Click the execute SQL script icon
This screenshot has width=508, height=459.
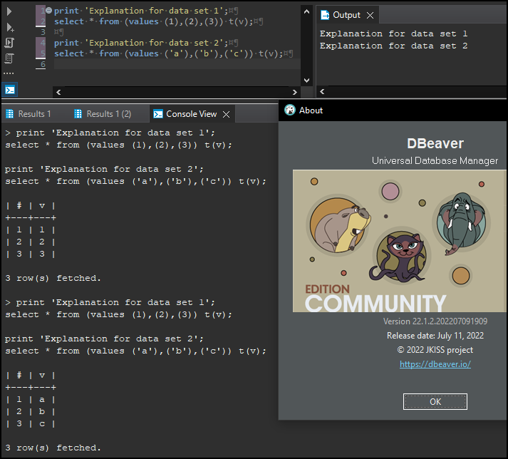tap(9, 43)
